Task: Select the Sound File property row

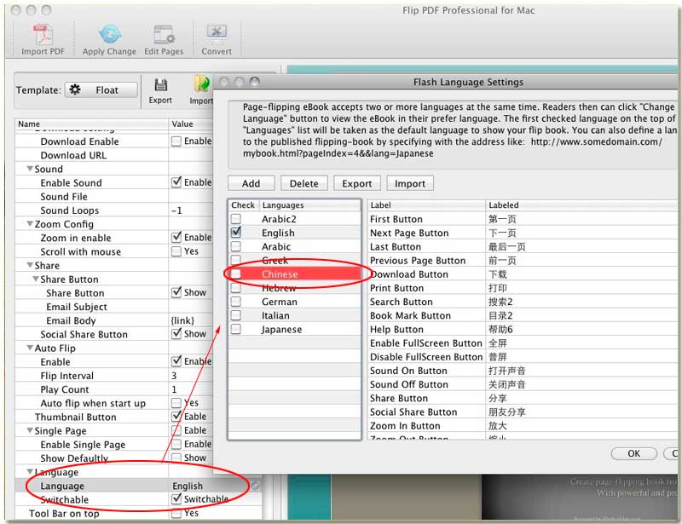Action: pos(114,197)
